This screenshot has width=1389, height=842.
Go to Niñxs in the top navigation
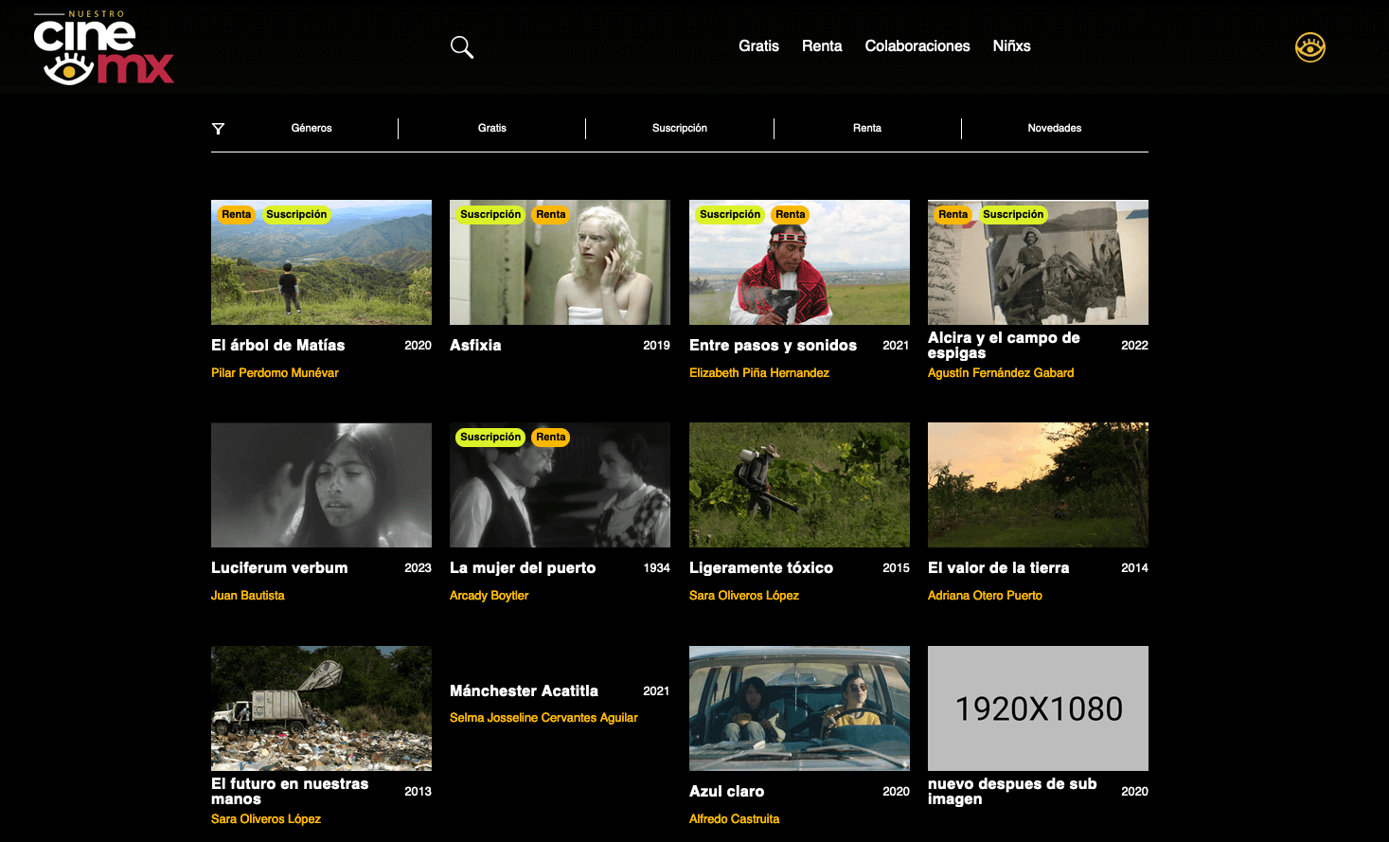click(x=1011, y=46)
